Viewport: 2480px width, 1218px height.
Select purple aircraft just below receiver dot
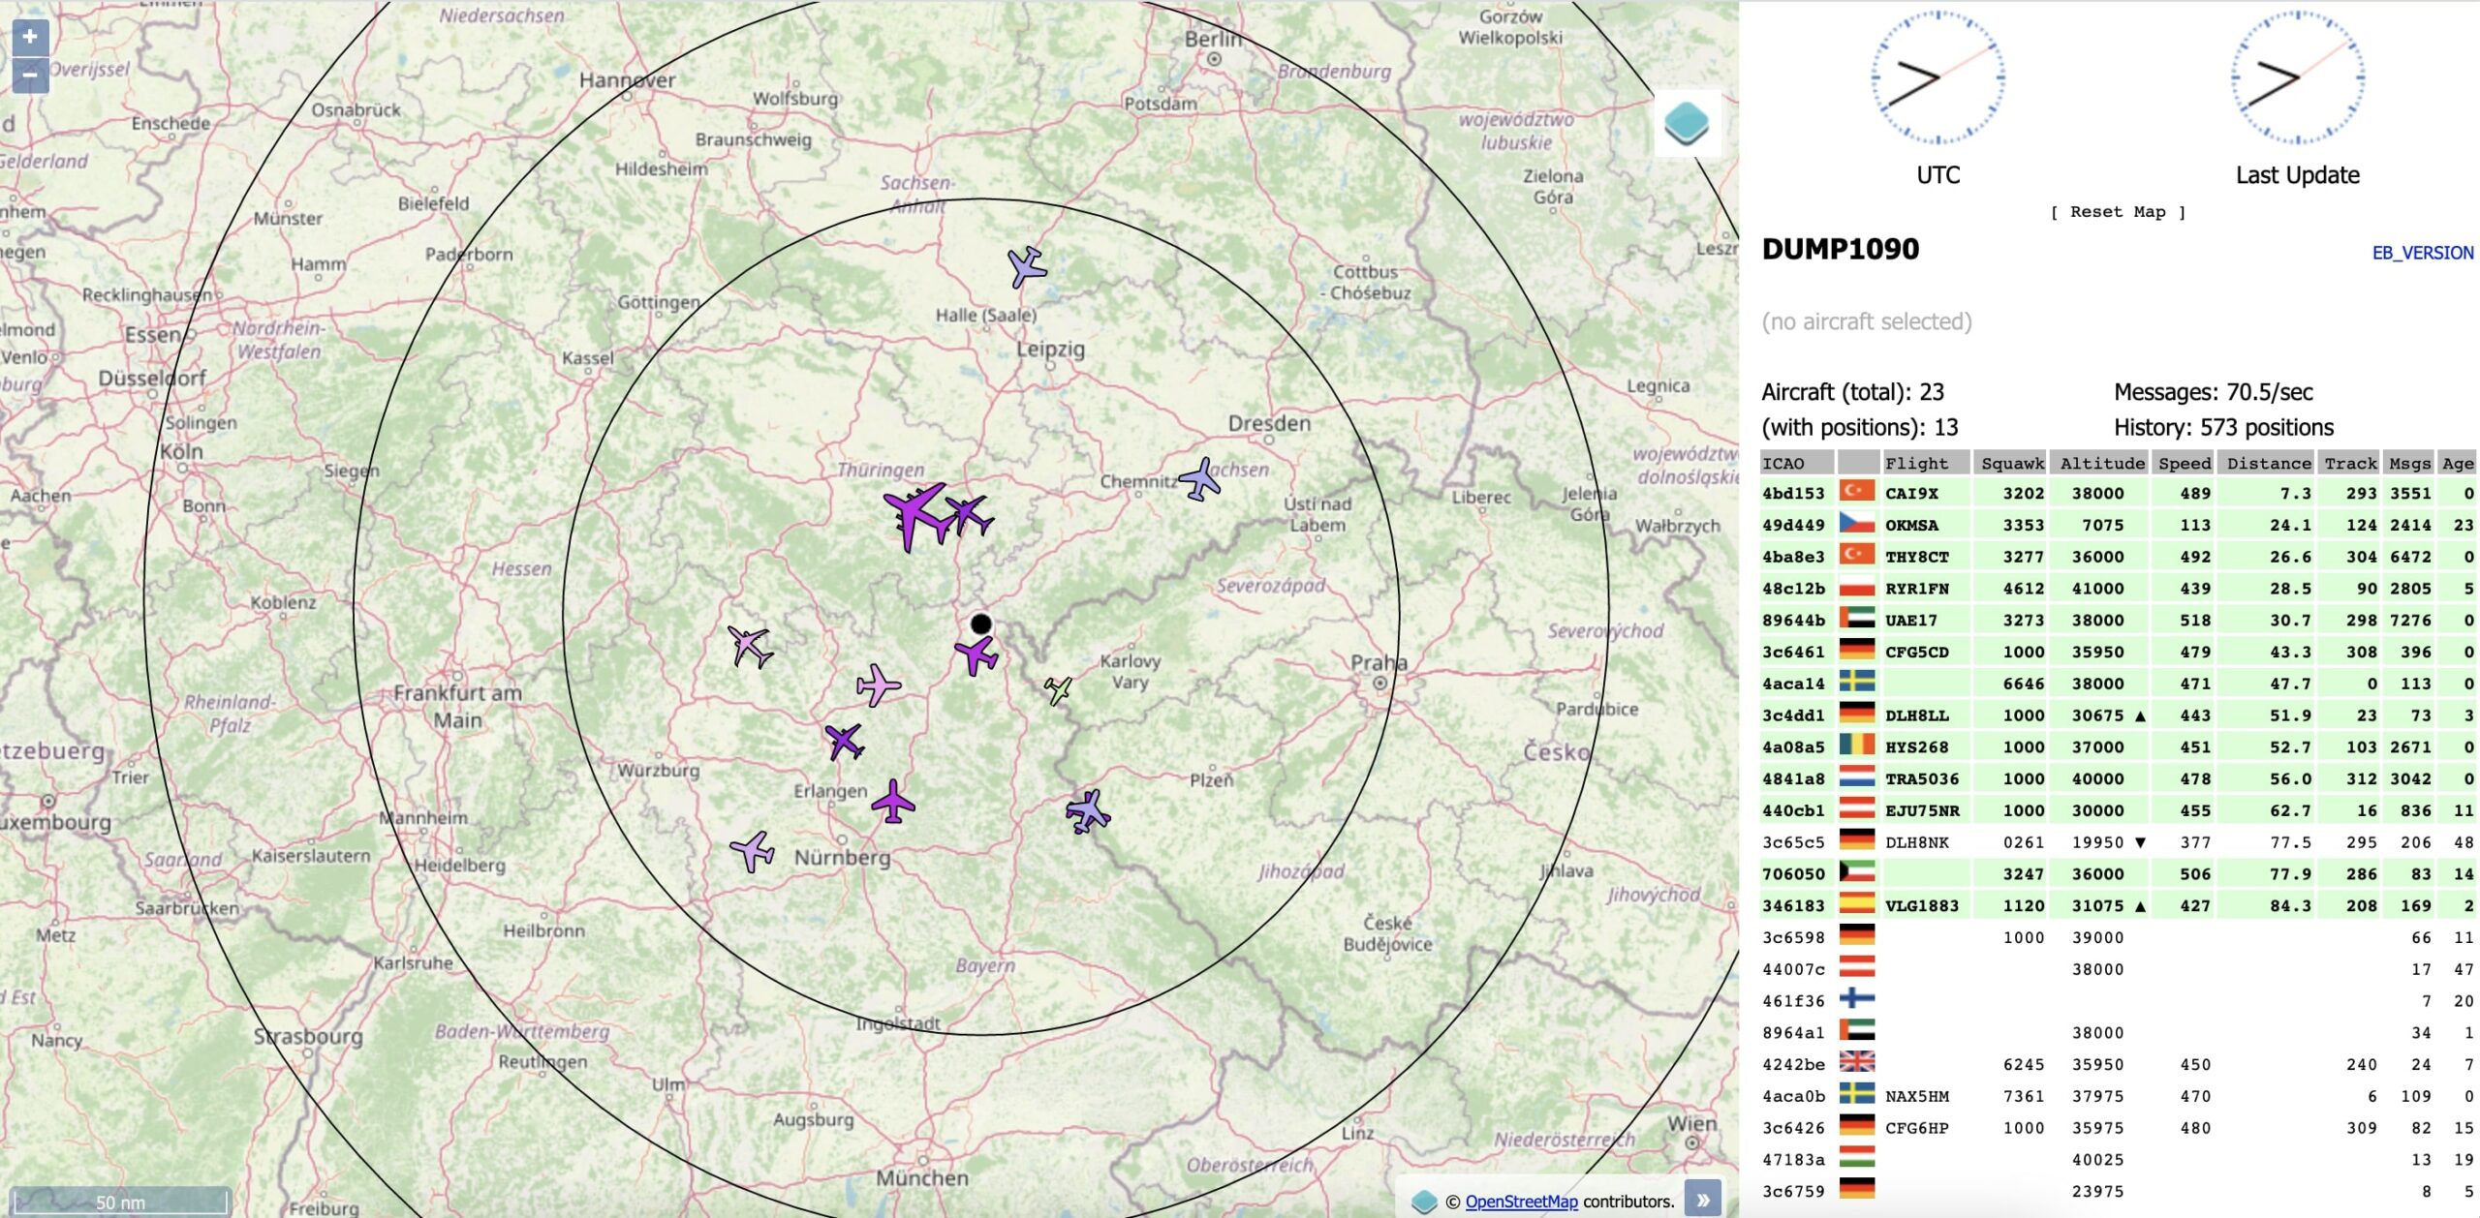pyautogui.click(x=976, y=655)
